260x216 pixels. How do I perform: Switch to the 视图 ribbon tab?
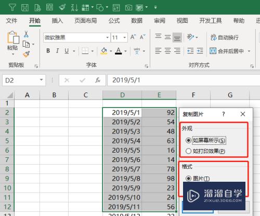(x=182, y=21)
